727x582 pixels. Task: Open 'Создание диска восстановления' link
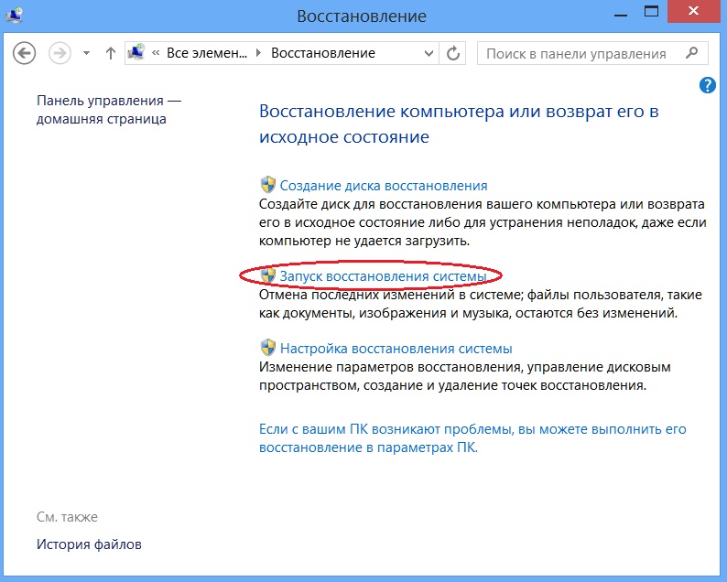pos(384,186)
